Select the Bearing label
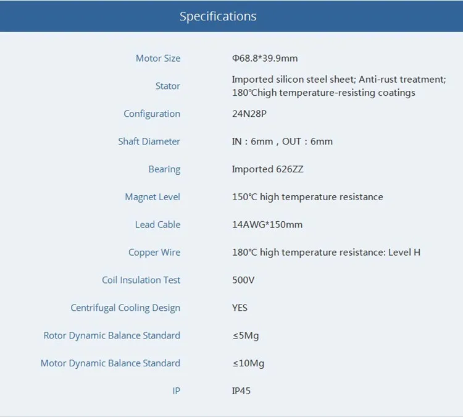 coord(164,169)
